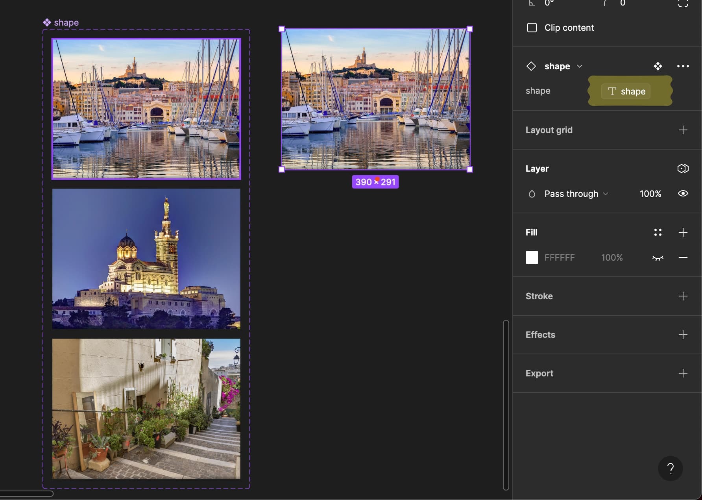The height and width of the screenshot is (500, 702).
Task: Click the shape property label
Action: coord(538,91)
